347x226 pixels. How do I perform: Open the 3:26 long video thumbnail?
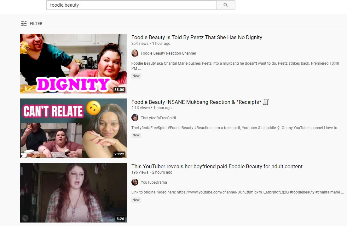73,193
